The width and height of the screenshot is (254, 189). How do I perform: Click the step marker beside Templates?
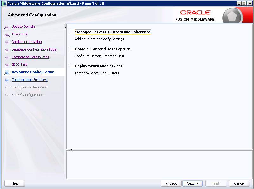click(7, 34)
